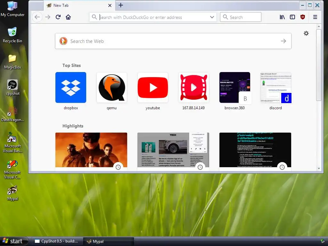
Task: Click page scrollbar up arrow
Action: point(319,26)
